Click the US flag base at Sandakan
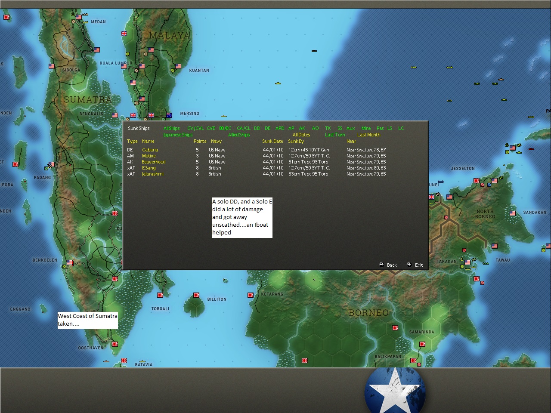 (513, 213)
